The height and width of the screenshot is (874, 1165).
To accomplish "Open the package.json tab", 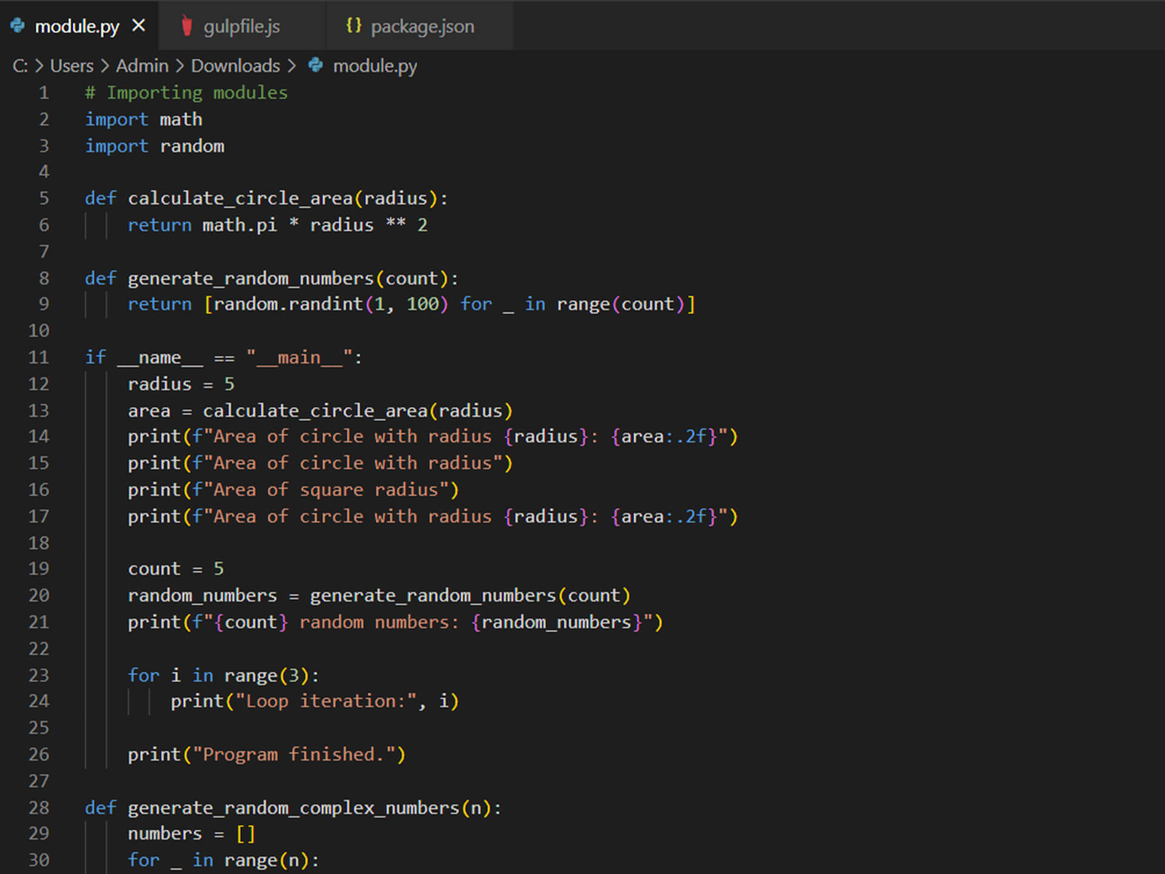I will 422,27.
